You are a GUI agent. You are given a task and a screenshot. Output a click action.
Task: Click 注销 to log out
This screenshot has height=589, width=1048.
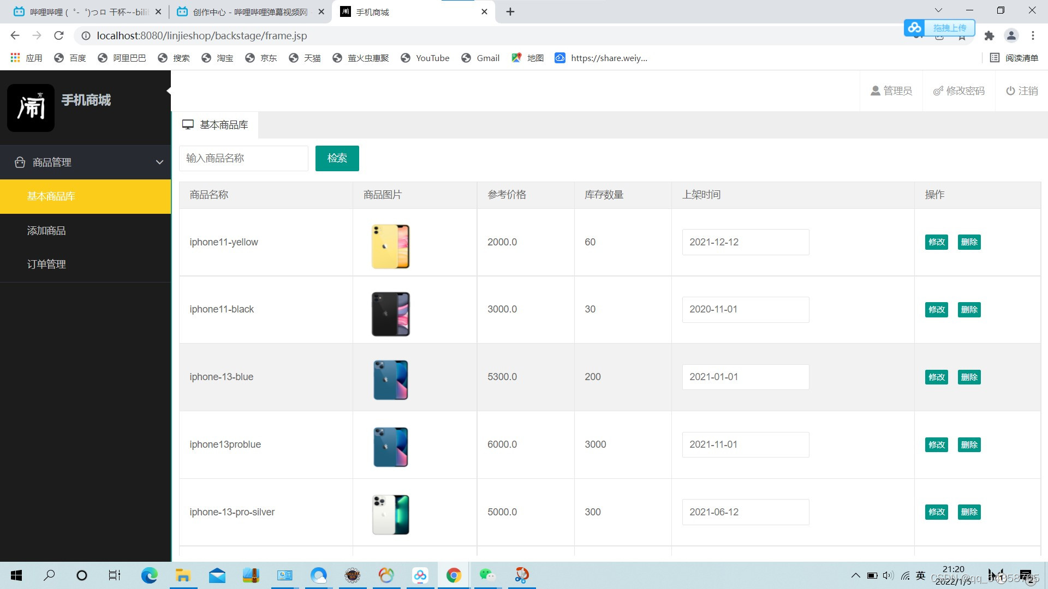1022,91
